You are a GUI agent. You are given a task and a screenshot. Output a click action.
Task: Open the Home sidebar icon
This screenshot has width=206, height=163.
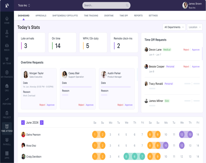tap(7, 20)
